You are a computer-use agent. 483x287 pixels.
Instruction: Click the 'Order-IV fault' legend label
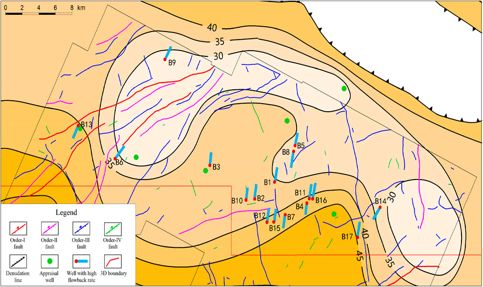click(x=113, y=244)
